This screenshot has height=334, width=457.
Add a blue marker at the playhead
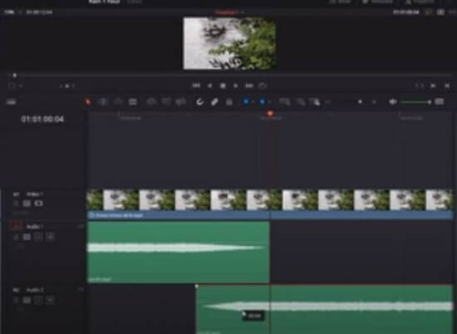coord(263,101)
